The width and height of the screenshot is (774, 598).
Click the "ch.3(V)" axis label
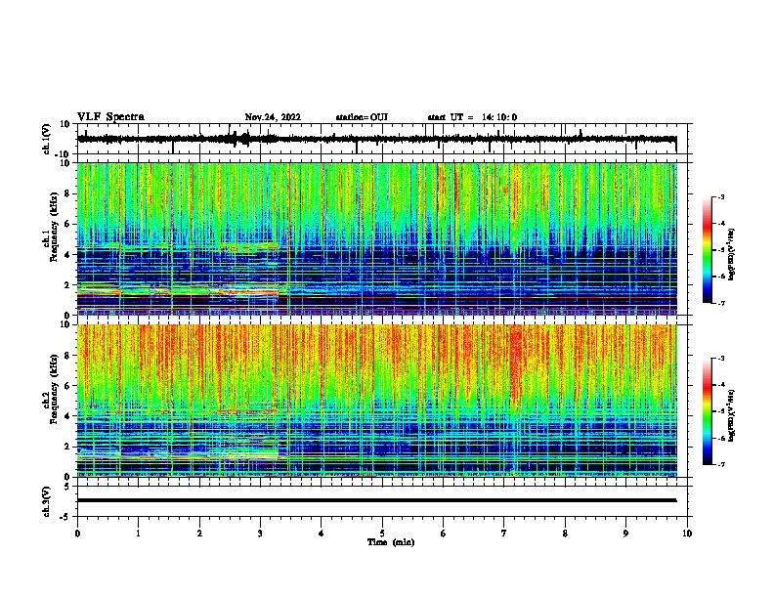click(47, 501)
